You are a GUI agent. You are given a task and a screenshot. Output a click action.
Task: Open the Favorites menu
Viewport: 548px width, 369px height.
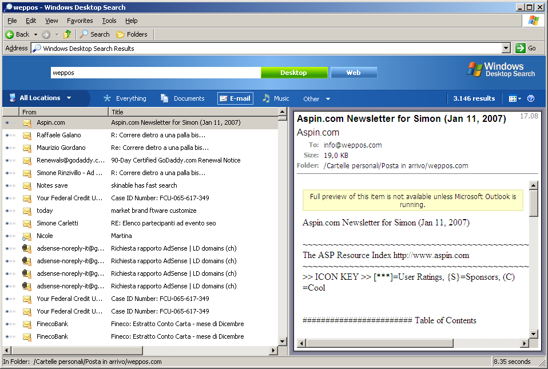point(80,21)
